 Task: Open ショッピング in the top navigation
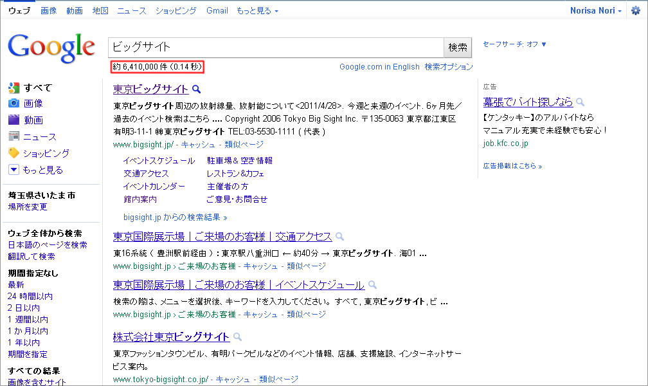(175, 11)
